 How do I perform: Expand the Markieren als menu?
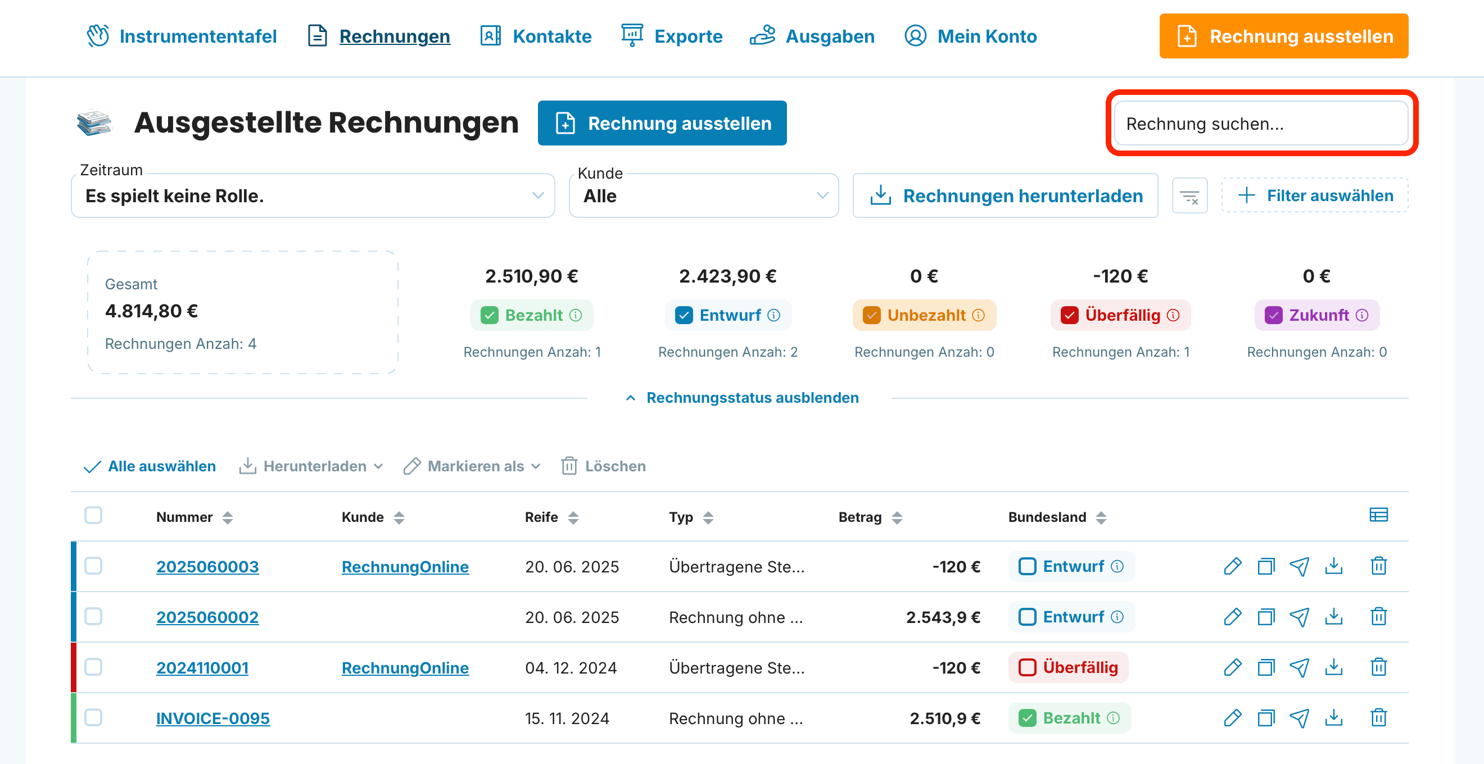(472, 466)
